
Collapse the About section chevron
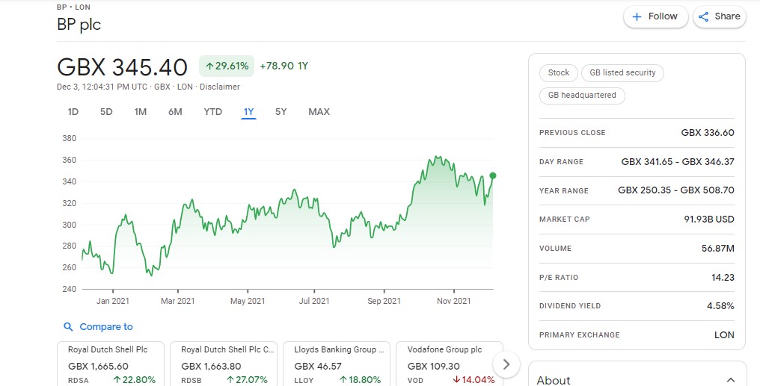[x=730, y=380]
